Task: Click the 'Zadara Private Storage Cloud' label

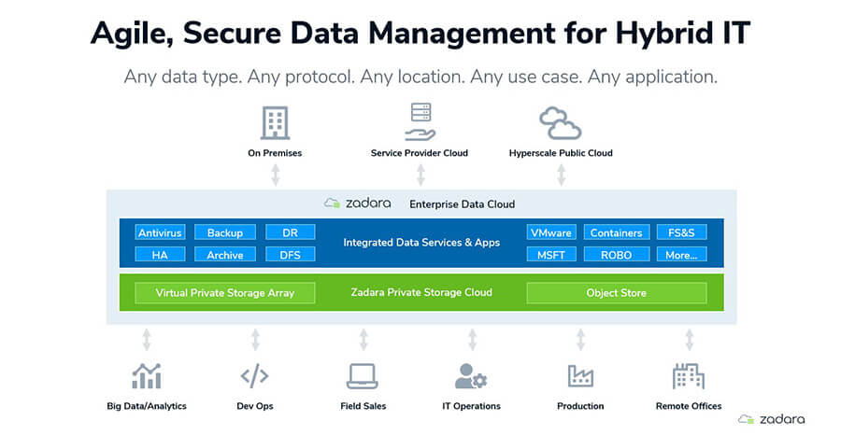Action: coord(421,292)
